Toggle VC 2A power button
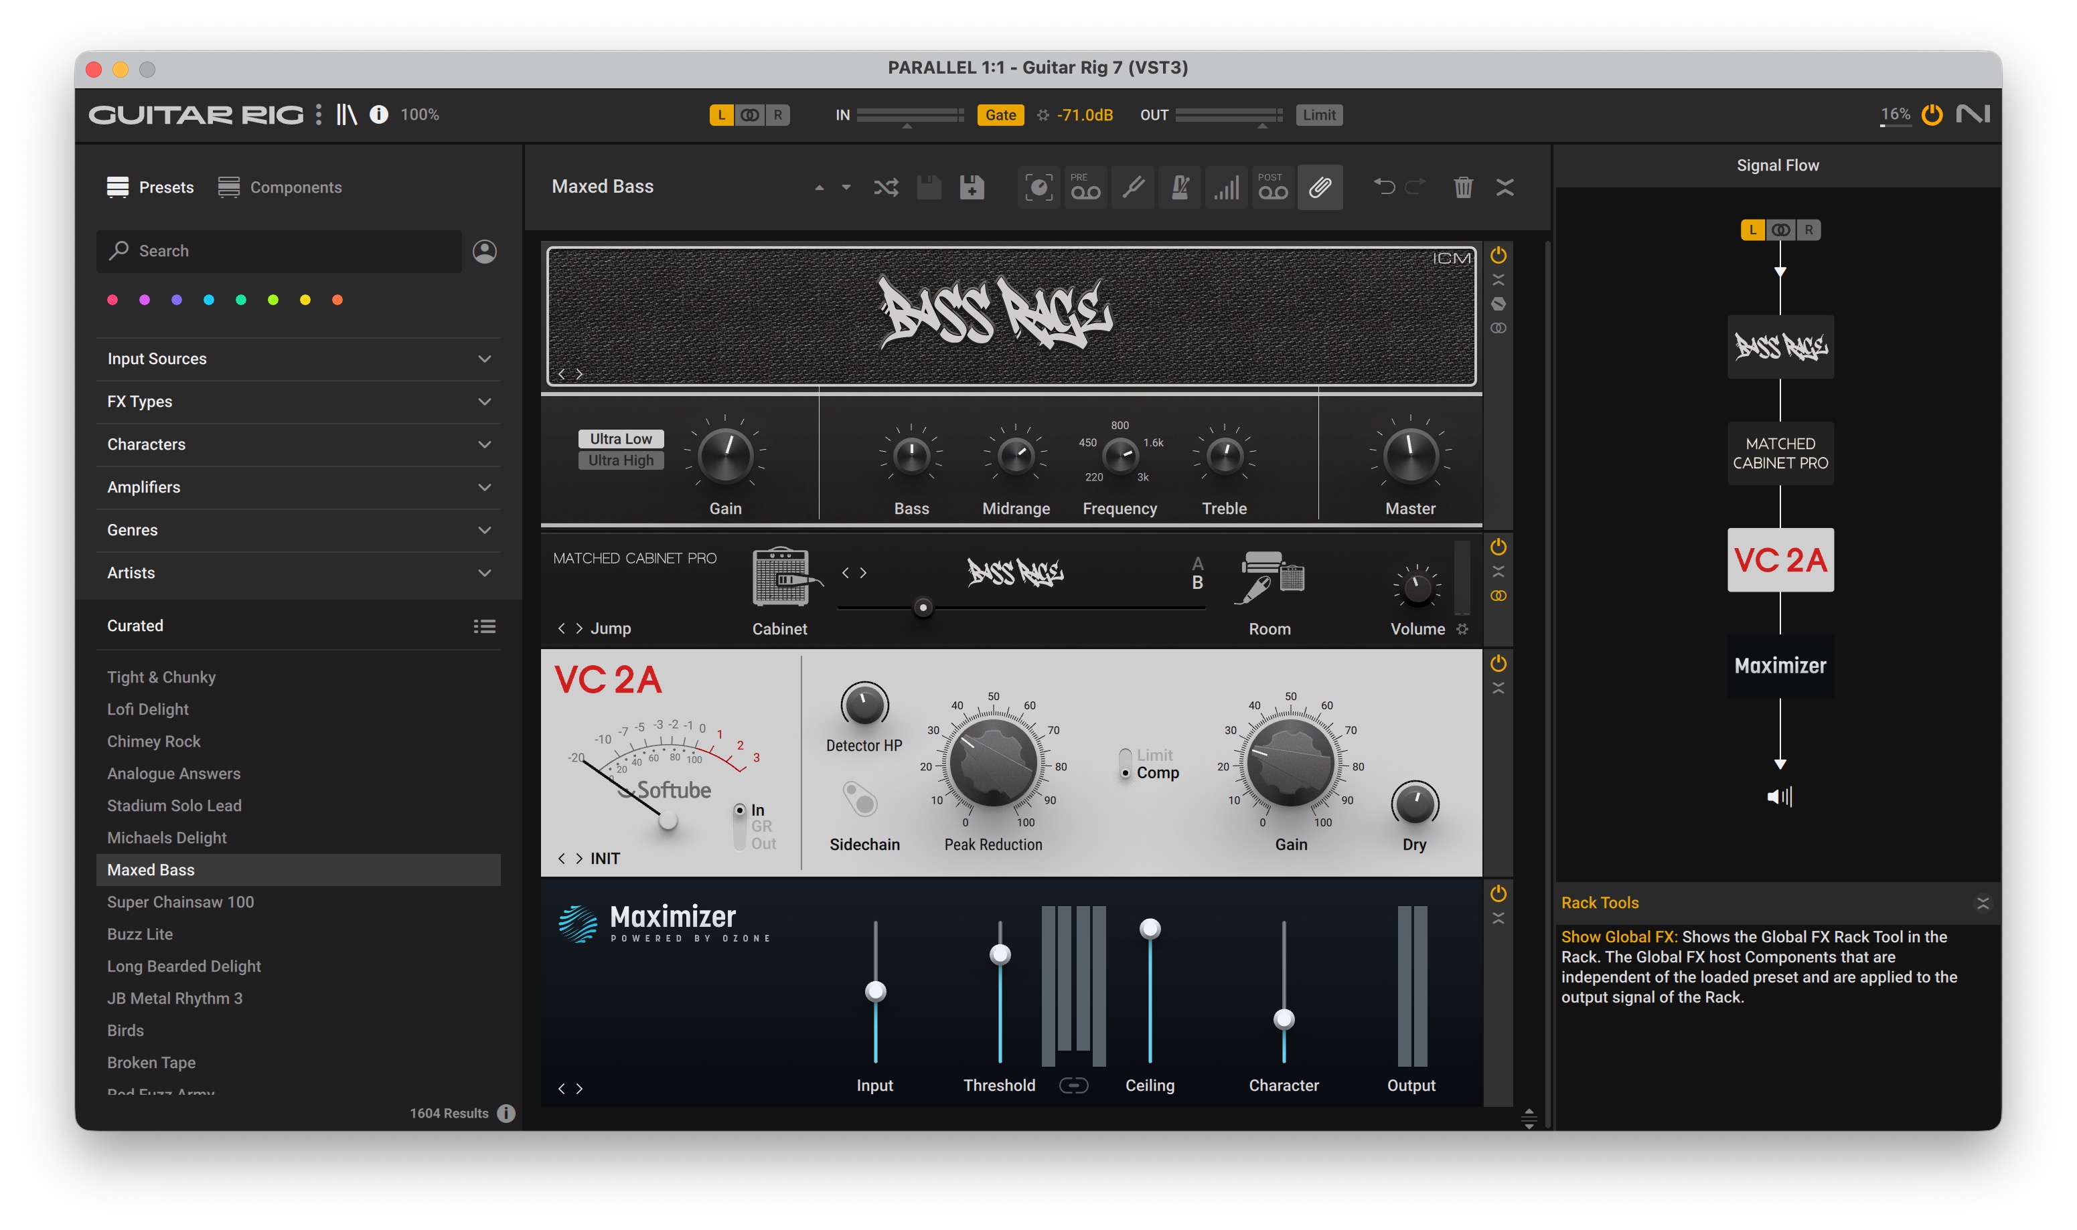The height and width of the screenshot is (1230, 2077). click(1498, 664)
